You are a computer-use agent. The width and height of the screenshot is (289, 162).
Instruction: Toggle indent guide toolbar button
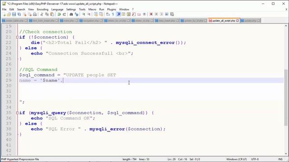tap(118, 14)
